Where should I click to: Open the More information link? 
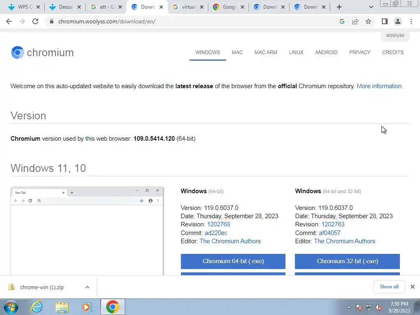(379, 86)
